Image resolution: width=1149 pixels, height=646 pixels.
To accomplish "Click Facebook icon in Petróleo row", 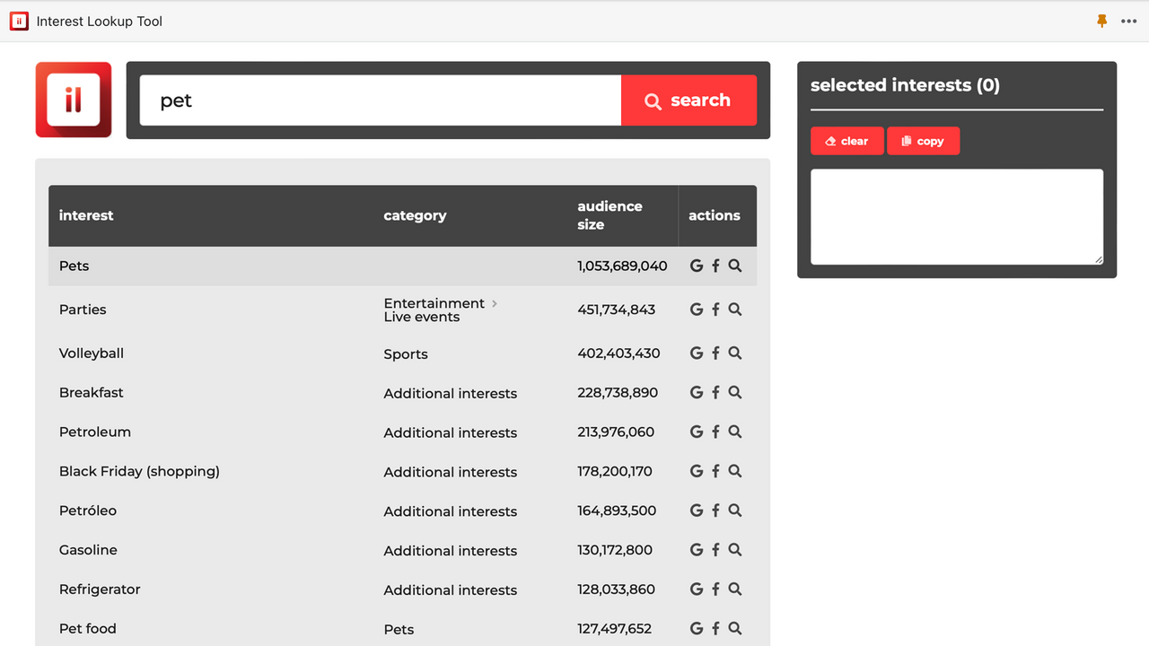I will [715, 511].
